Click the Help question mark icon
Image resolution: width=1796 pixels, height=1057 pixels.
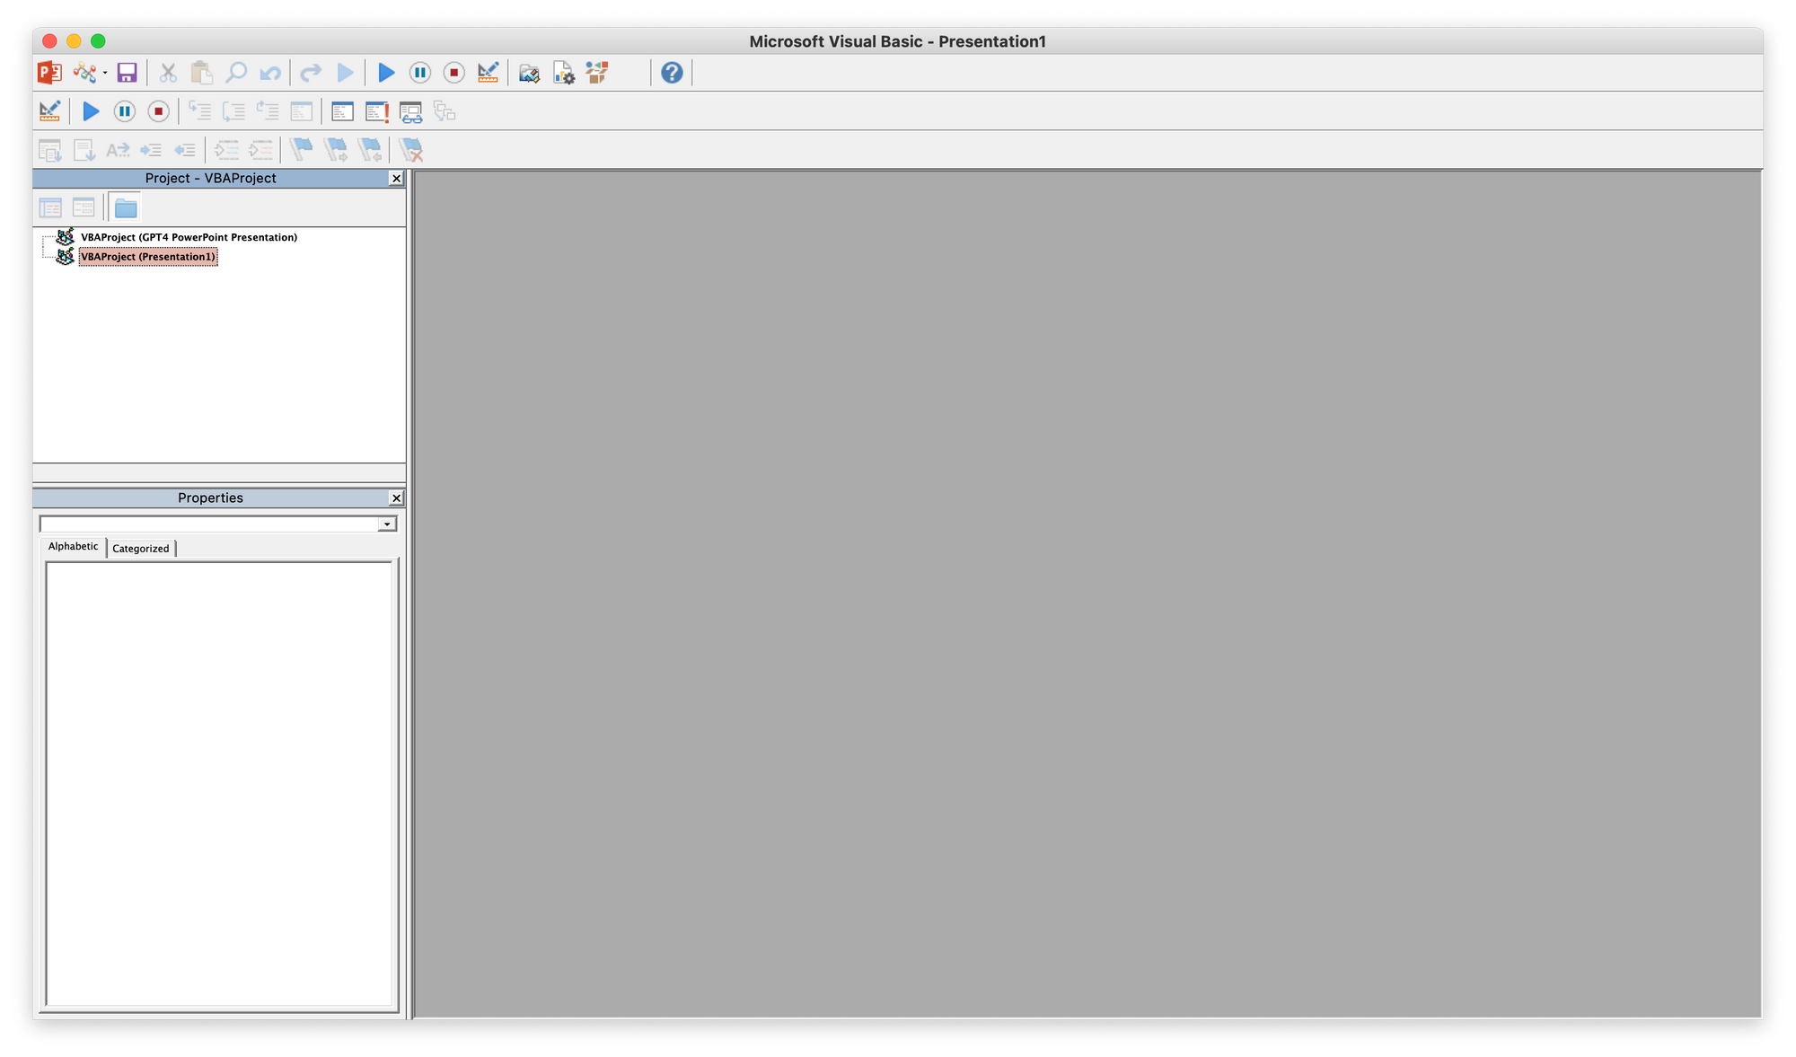[672, 72]
